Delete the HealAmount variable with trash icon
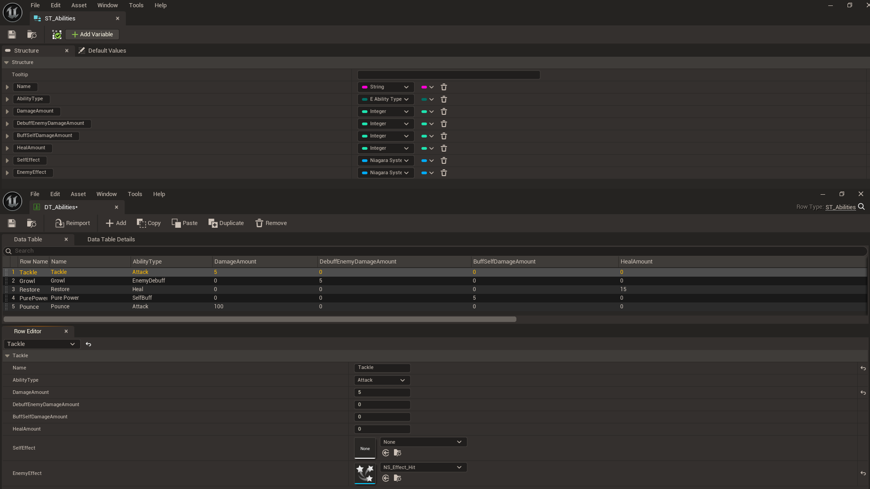The height and width of the screenshot is (489, 870). [x=444, y=149]
